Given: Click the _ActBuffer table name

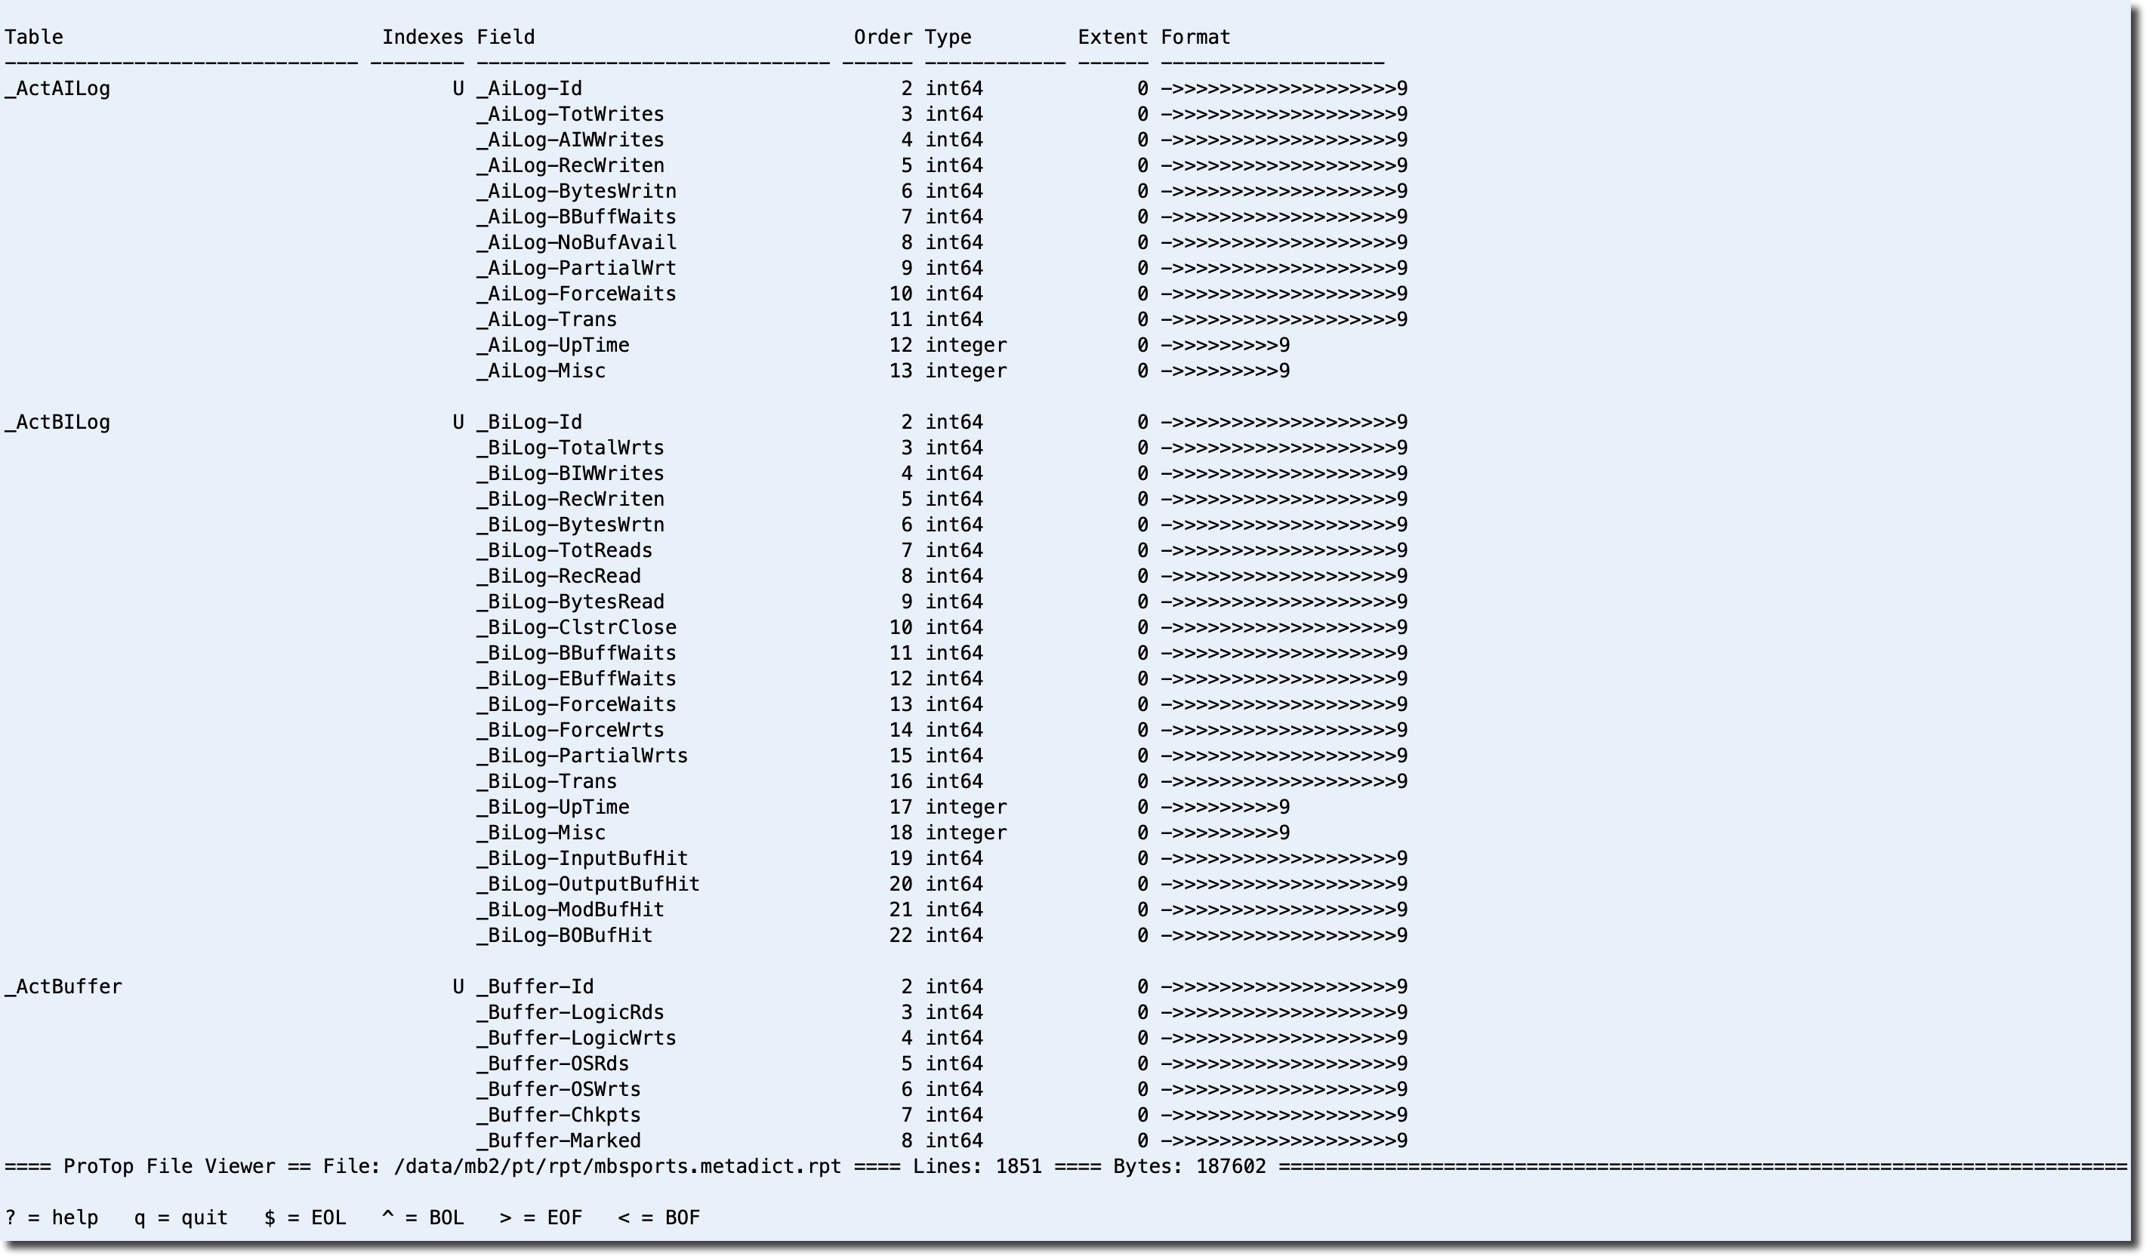Looking at the screenshot, I should [63, 987].
